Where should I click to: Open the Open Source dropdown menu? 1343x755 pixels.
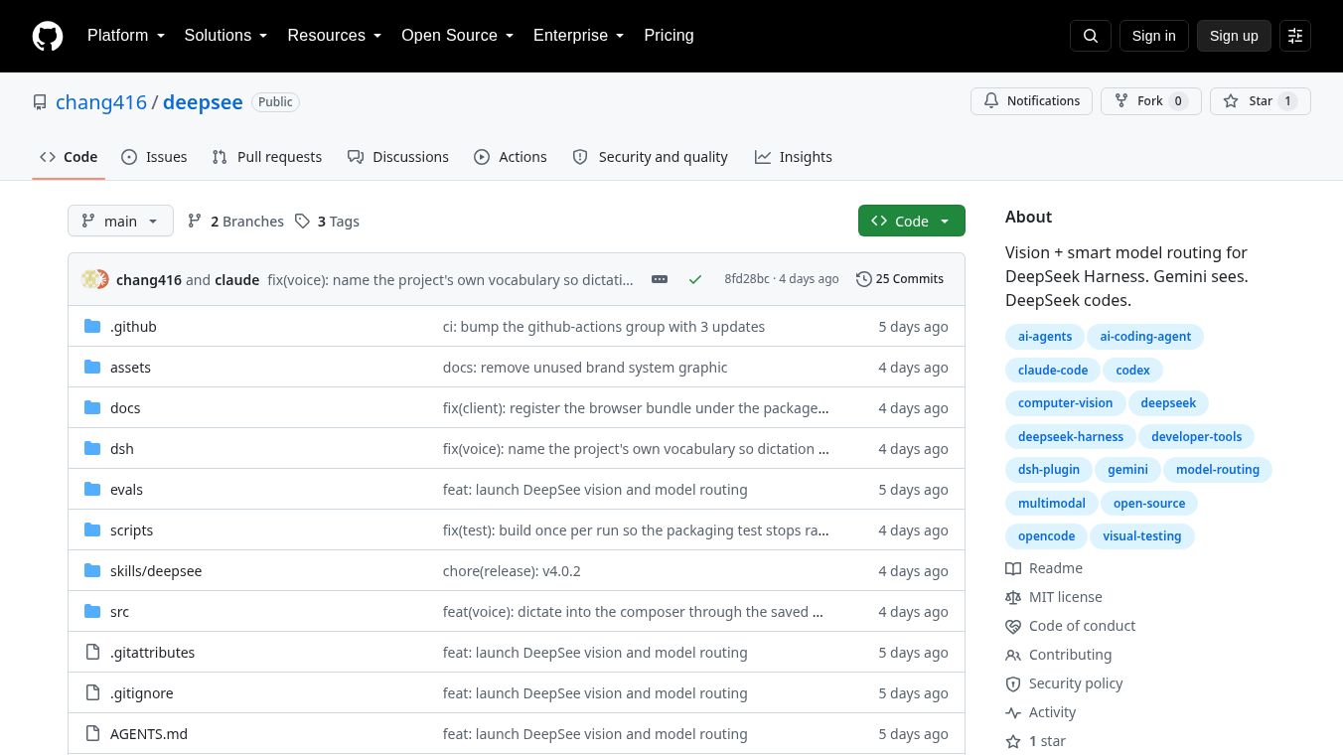click(x=458, y=36)
